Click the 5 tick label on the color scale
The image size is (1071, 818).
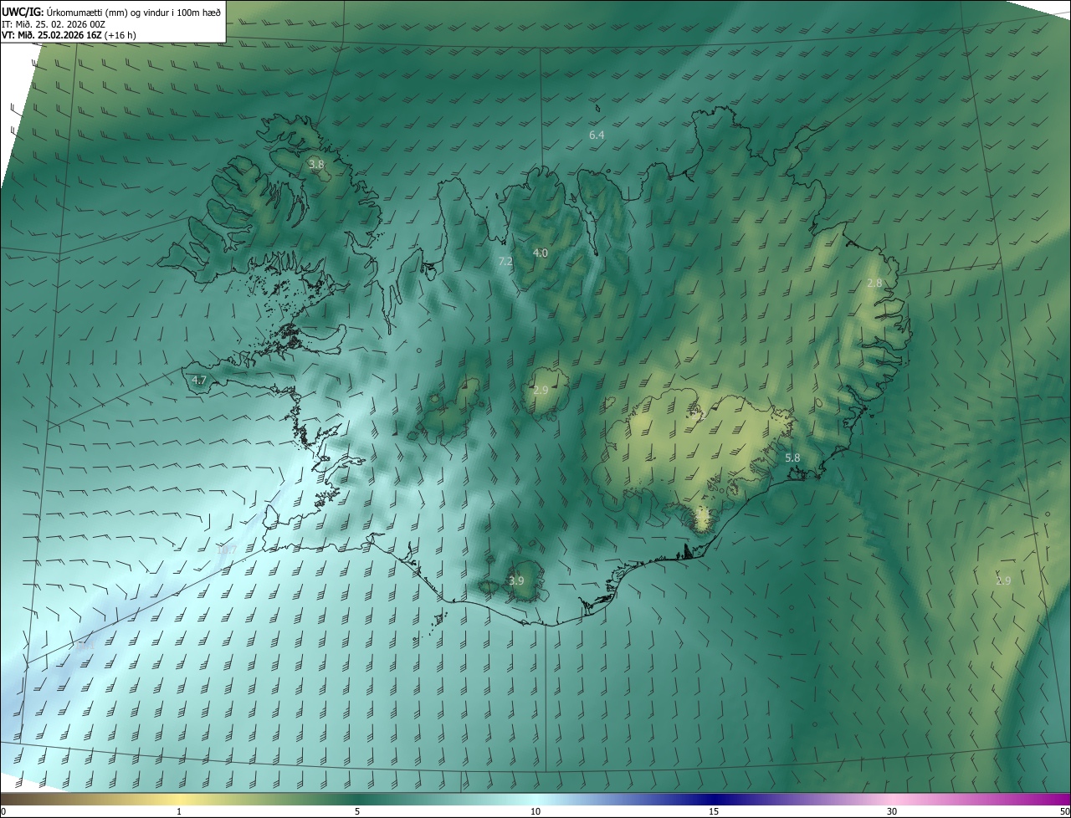point(357,811)
